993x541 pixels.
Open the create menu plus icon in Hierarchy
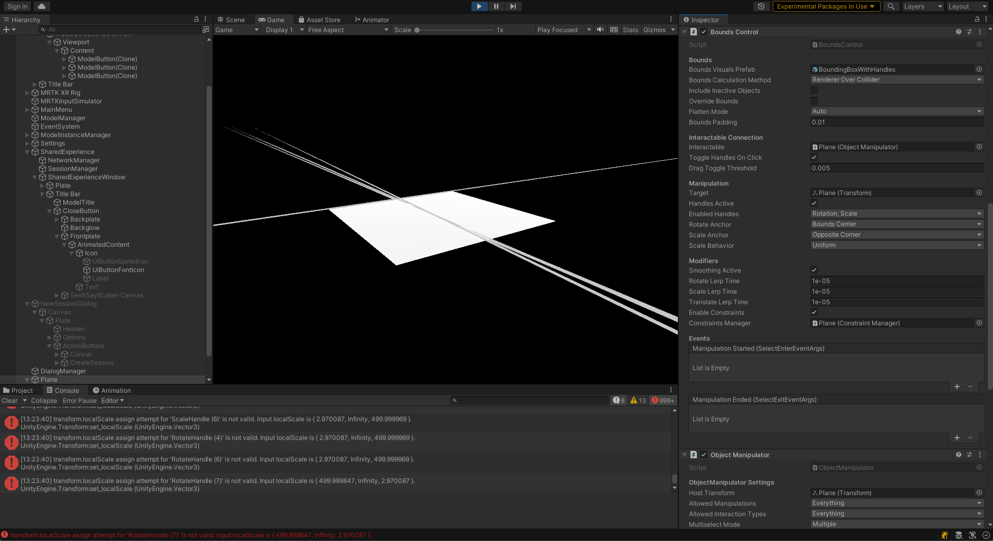(x=7, y=30)
